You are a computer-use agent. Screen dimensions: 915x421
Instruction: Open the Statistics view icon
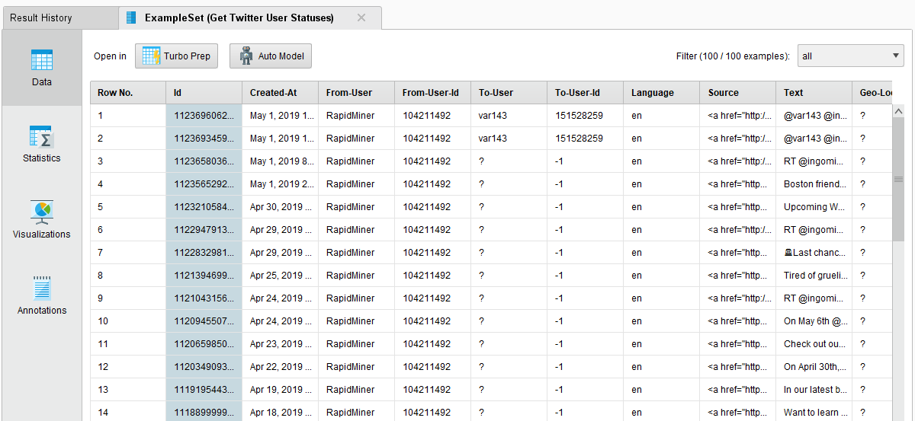(x=42, y=136)
